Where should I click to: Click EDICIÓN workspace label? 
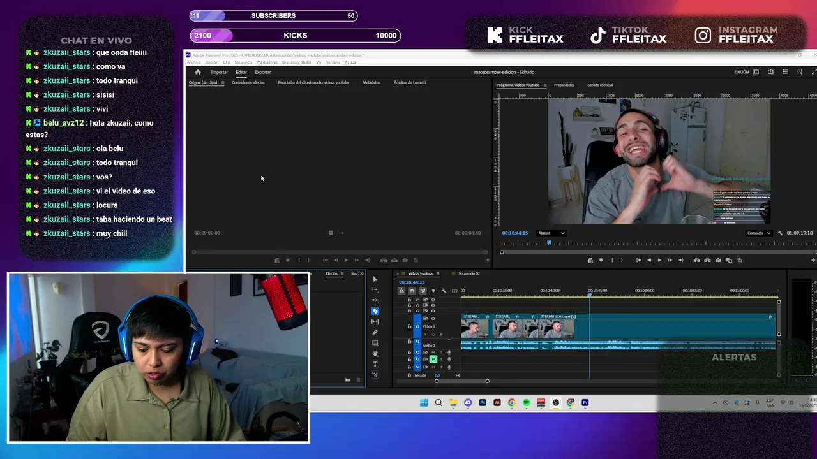(x=742, y=72)
